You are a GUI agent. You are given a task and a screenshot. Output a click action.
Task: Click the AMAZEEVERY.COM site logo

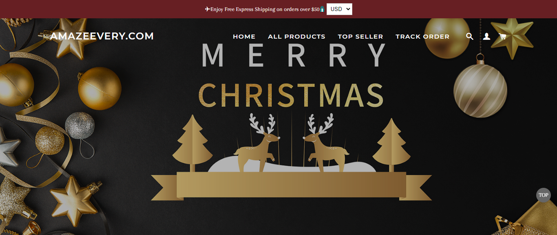click(102, 36)
